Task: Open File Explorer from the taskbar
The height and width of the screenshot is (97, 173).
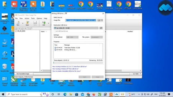Action: [x=71, y=94]
